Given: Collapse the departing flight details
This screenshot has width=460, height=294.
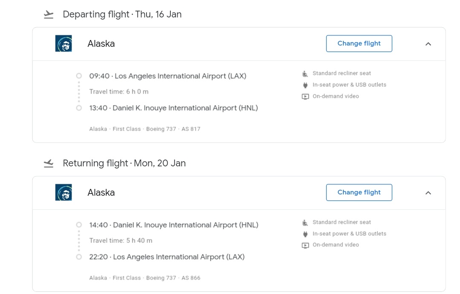Looking at the screenshot, I should [428, 44].
